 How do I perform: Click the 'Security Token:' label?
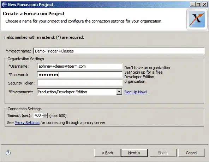(x=22, y=83)
